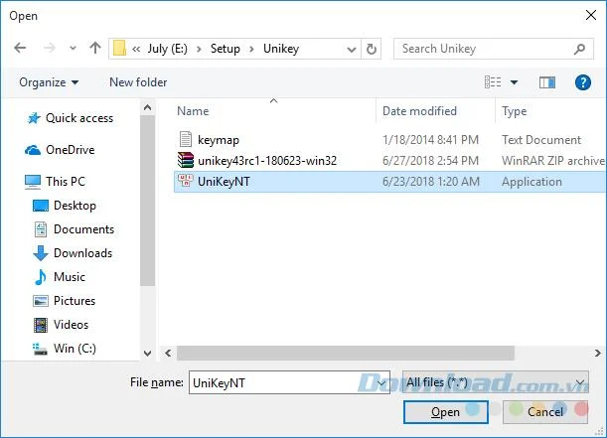The width and height of the screenshot is (607, 438).
Task: Click the search magnifier icon
Action: pos(579,49)
